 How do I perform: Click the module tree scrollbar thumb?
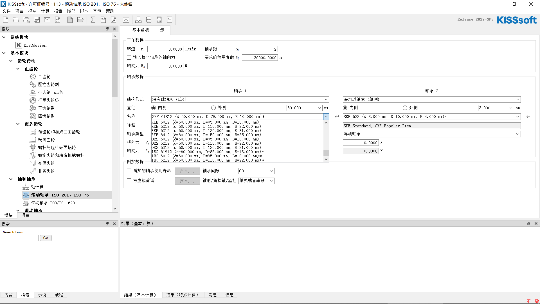click(115, 68)
